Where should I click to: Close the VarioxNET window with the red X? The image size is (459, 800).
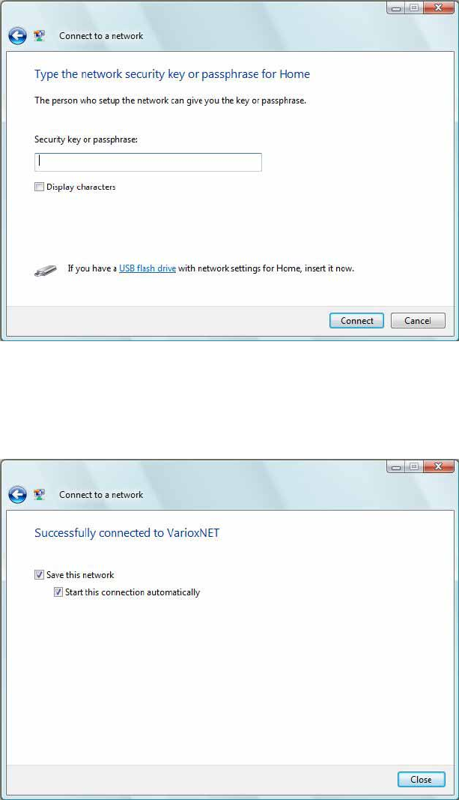click(x=438, y=466)
